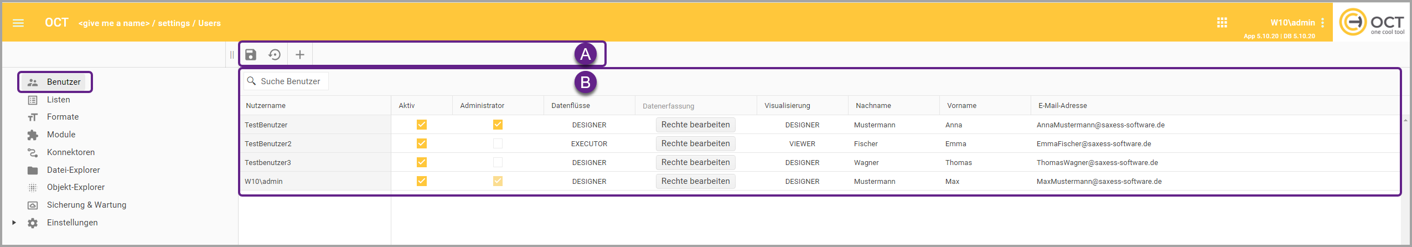Add a new user with plus icon
This screenshot has width=1412, height=247.
click(300, 54)
